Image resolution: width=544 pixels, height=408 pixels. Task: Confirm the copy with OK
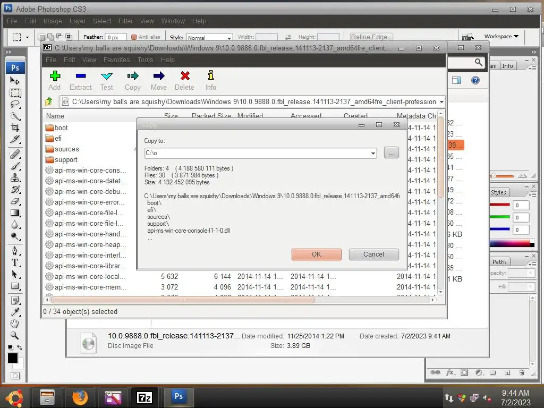tap(317, 254)
